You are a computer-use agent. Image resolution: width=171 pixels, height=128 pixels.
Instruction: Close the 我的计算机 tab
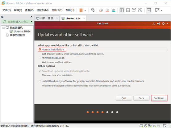click(57, 18)
